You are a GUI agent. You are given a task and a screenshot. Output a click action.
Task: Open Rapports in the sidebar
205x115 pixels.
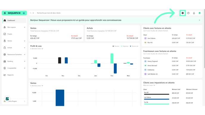pyautogui.click(x=14, y=75)
